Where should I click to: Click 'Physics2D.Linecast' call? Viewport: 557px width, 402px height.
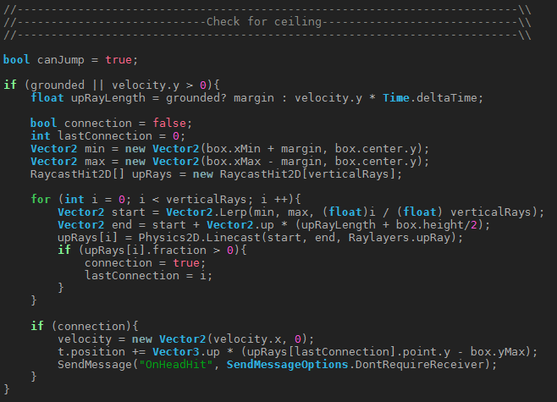click(x=199, y=238)
